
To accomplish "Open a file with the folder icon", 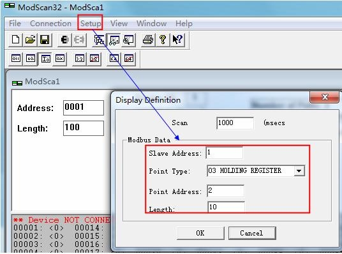I will click(30, 40).
